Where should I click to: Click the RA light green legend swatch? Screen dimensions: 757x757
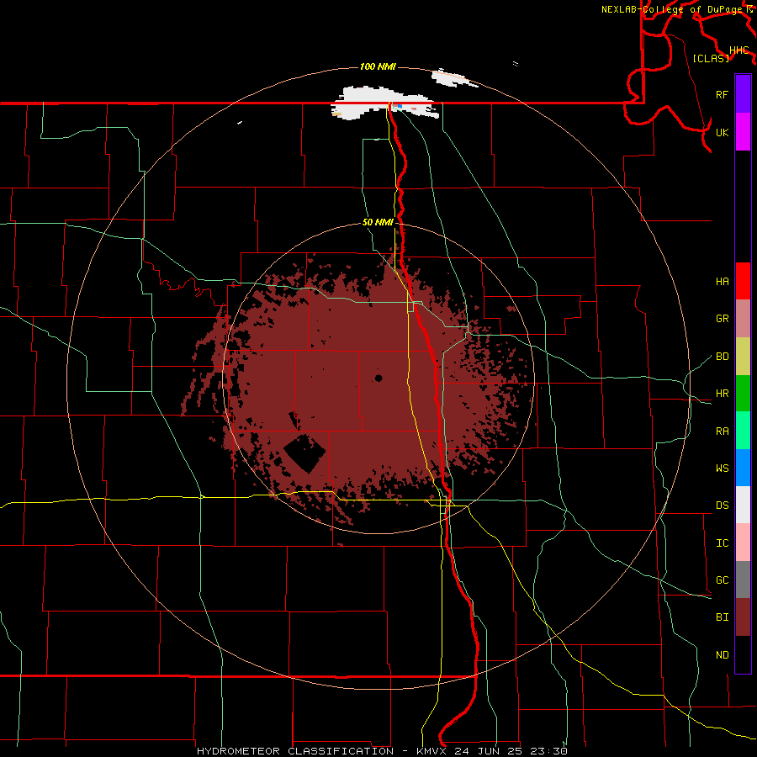point(743,431)
